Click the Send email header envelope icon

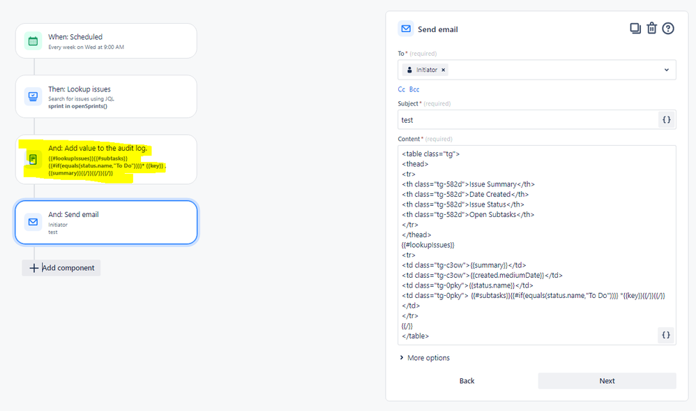(406, 29)
